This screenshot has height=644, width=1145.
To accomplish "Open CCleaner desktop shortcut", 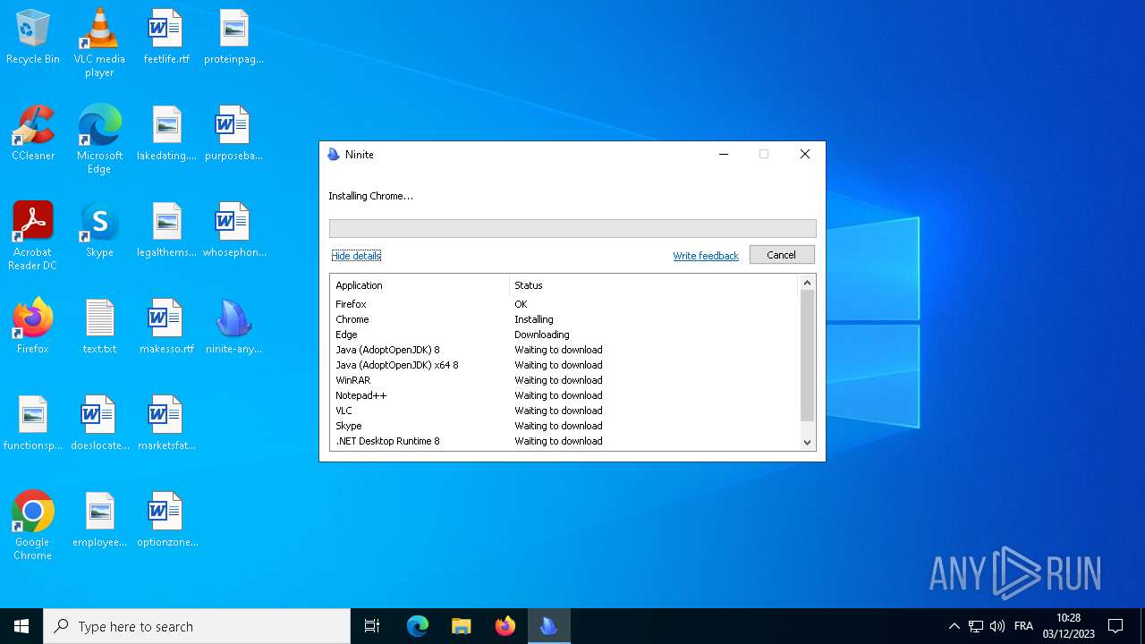I will (x=33, y=134).
